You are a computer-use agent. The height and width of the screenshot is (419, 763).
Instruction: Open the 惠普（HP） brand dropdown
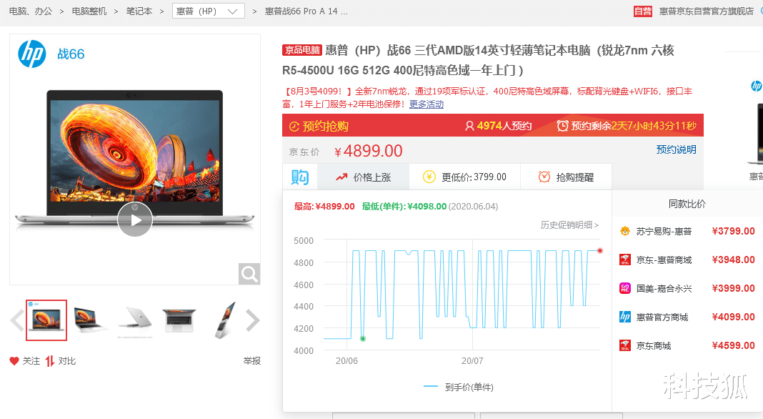[x=209, y=11]
